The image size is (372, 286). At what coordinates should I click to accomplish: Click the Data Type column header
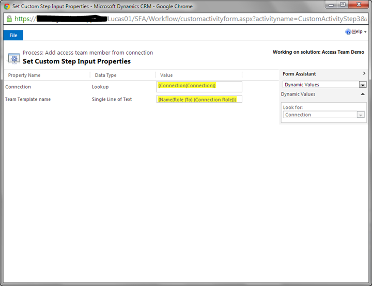click(105, 75)
